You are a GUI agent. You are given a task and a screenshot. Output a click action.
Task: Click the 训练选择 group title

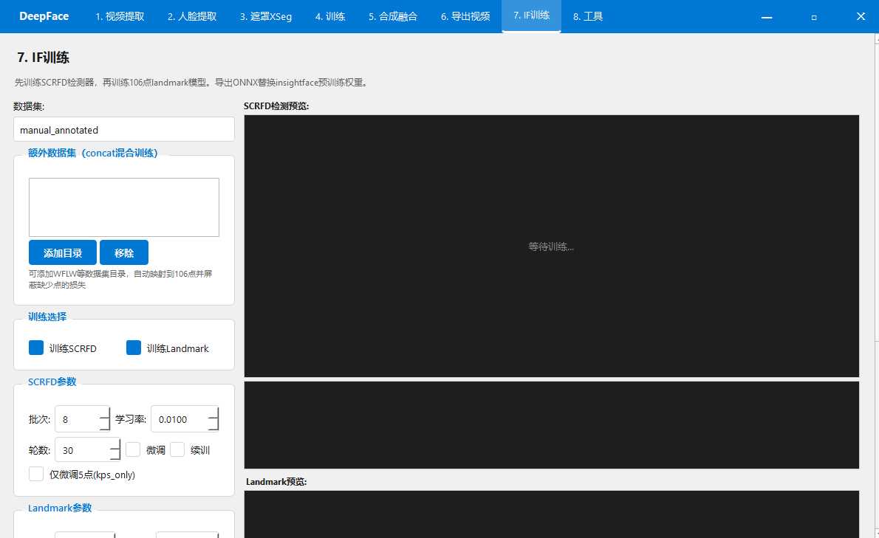[x=47, y=317]
